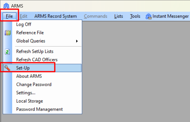Image resolution: width=190 pixels, height=122 pixels.
Task: Open About ARMS
Action: pyautogui.click(x=42, y=76)
